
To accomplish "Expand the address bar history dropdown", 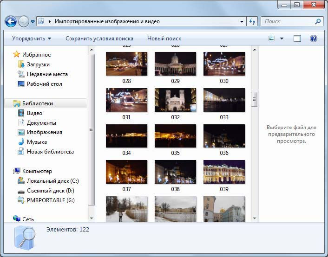I will (242, 21).
